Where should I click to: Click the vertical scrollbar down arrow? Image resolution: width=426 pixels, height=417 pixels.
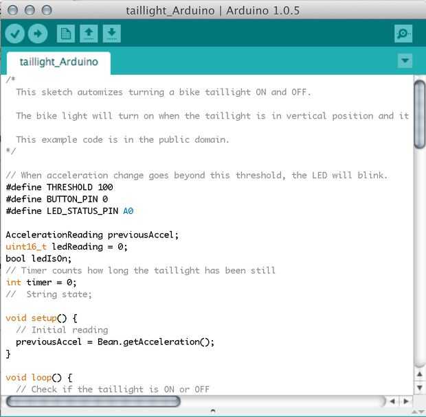[420, 388]
